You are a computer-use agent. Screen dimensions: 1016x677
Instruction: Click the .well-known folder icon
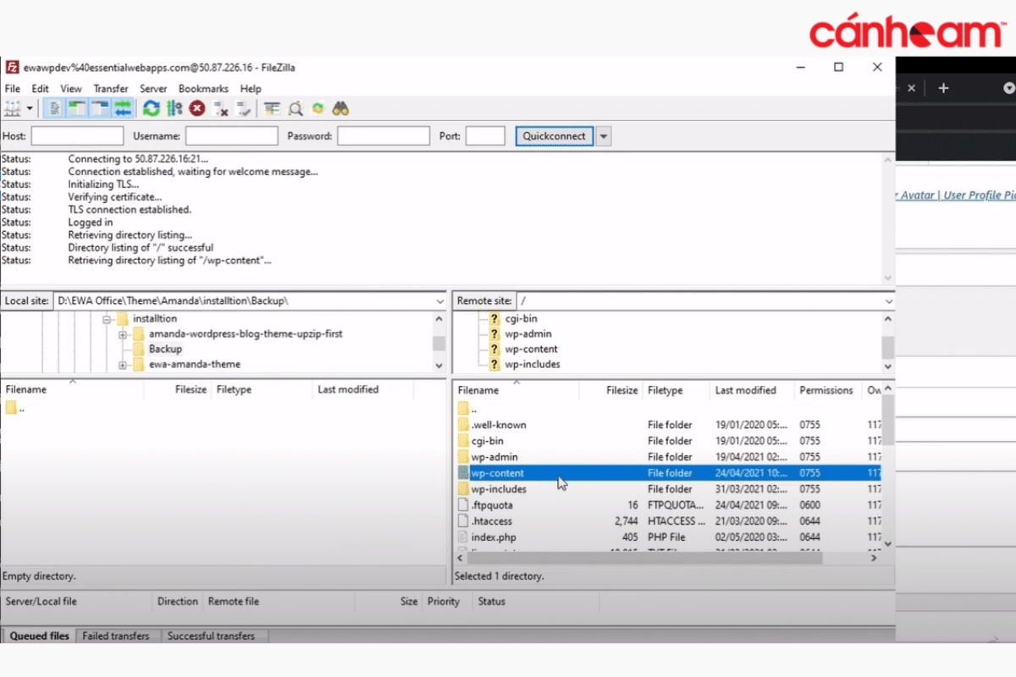[x=463, y=425]
